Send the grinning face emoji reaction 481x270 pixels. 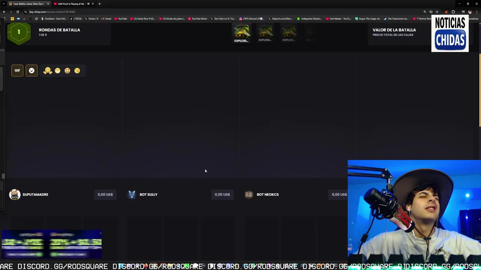(57, 70)
